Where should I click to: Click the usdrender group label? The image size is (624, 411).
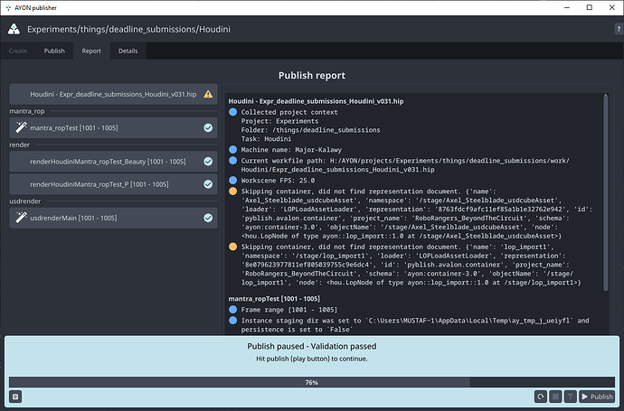(25, 201)
